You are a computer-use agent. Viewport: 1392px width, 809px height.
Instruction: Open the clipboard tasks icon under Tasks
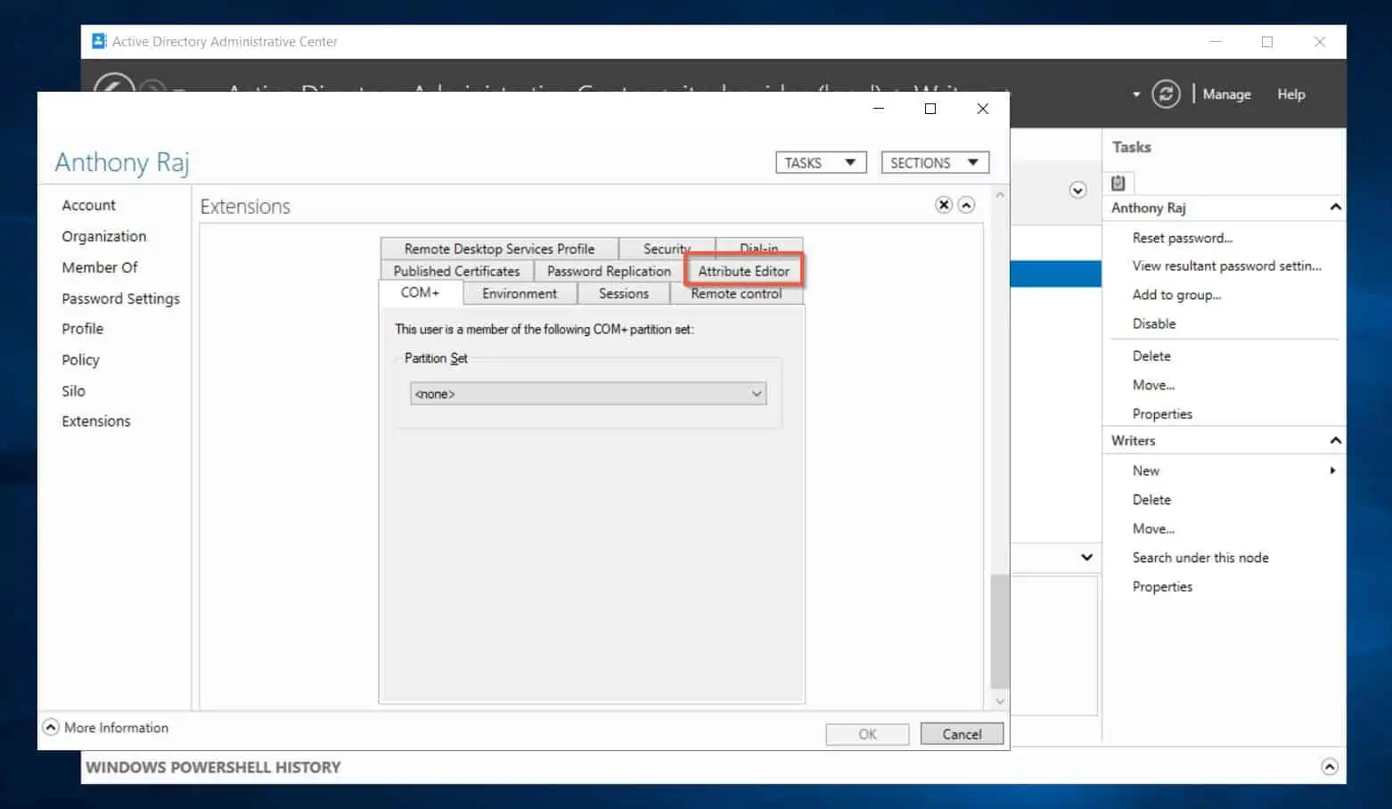(1118, 183)
